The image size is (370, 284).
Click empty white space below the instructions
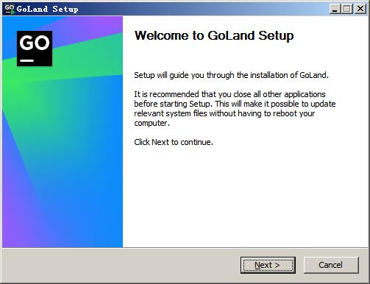click(x=245, y=196)
